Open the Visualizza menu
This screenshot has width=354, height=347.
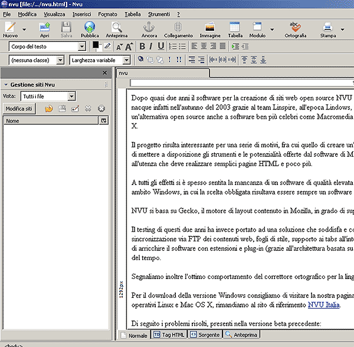(x=54, y=14)
